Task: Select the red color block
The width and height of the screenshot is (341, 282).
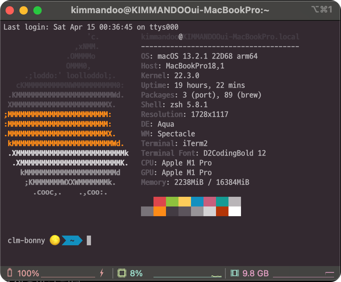Action: point(160,202)
